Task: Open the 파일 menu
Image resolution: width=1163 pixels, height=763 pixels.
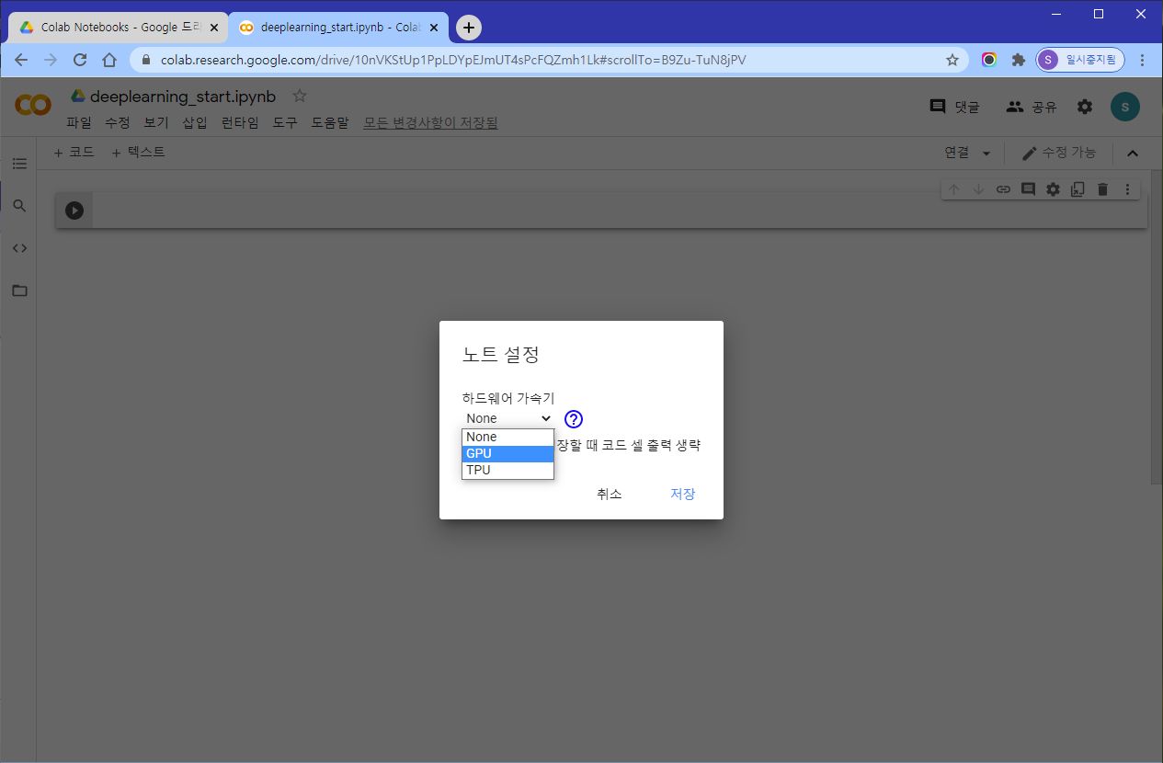Action: tap(79, 122)
